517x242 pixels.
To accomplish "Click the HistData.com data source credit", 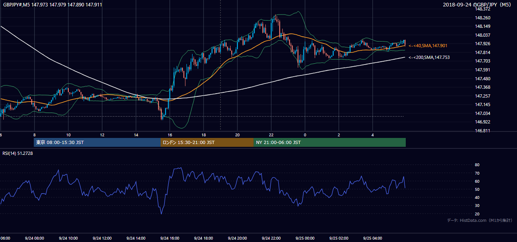I will pos(480,220).
